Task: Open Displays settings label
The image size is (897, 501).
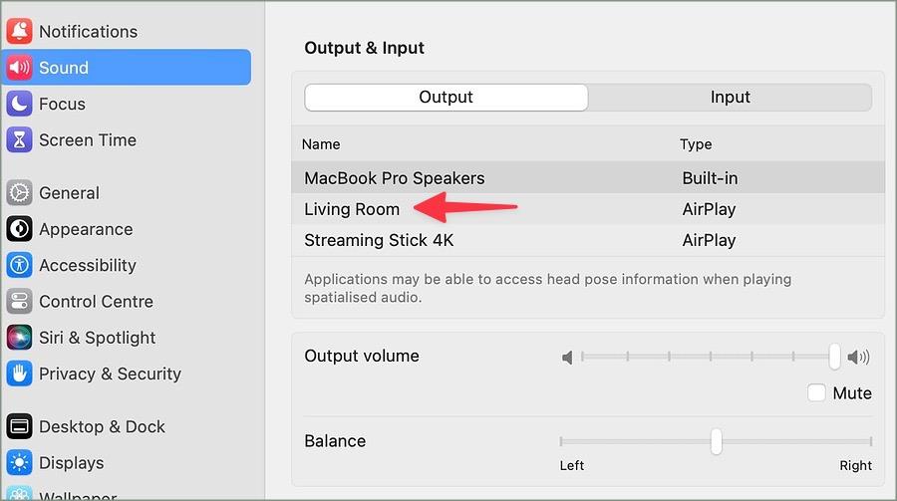Action: [x=72, y=463]
